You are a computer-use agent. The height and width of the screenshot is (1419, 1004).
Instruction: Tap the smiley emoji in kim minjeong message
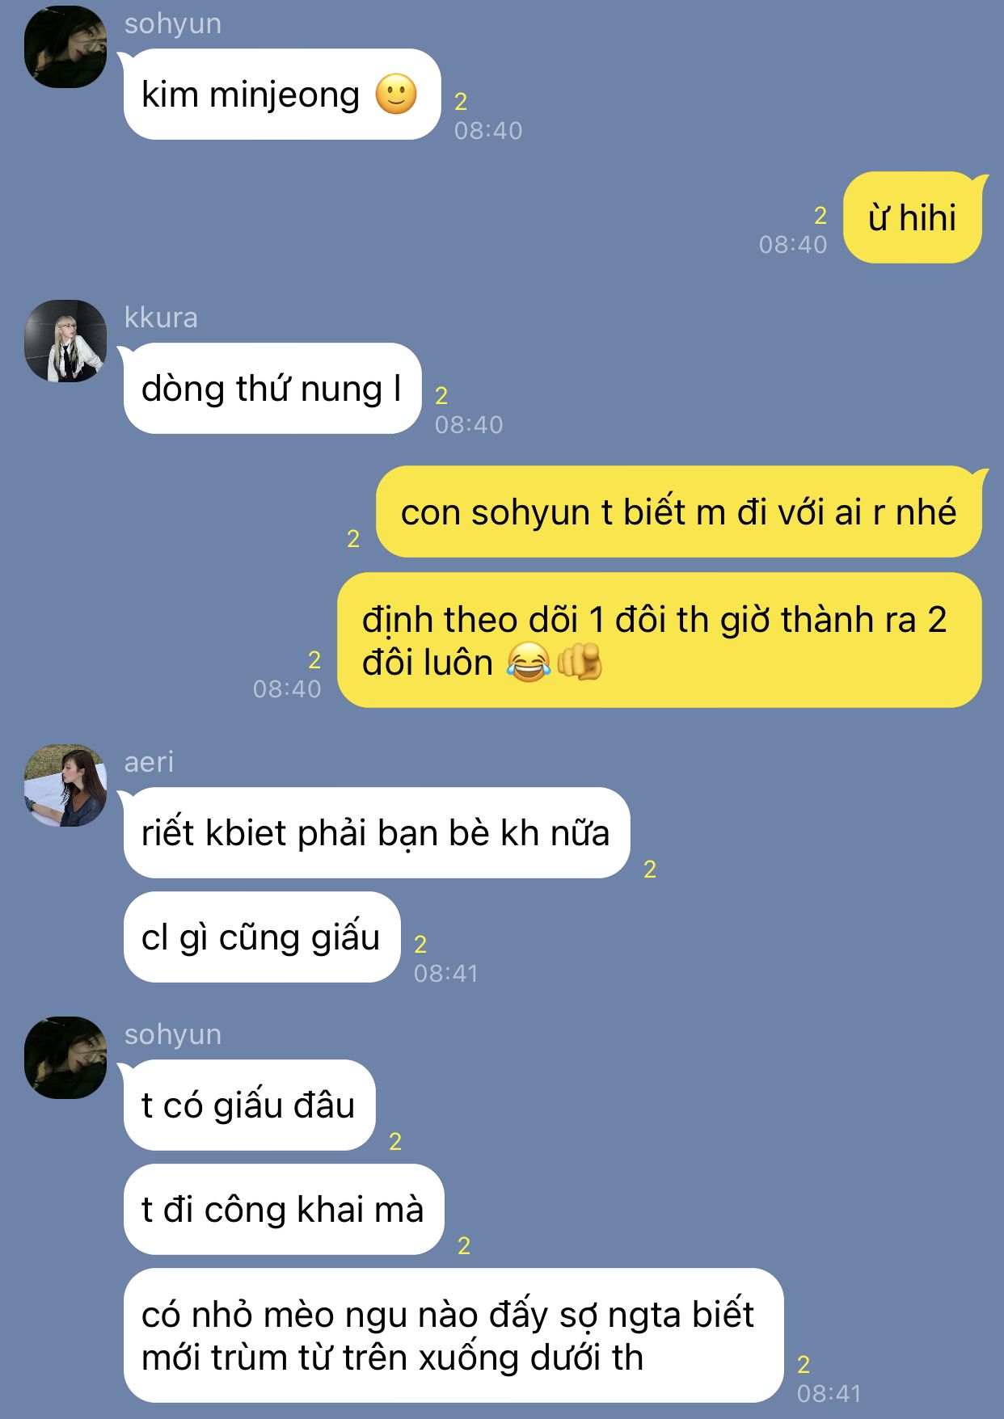[x=396, y=95]
